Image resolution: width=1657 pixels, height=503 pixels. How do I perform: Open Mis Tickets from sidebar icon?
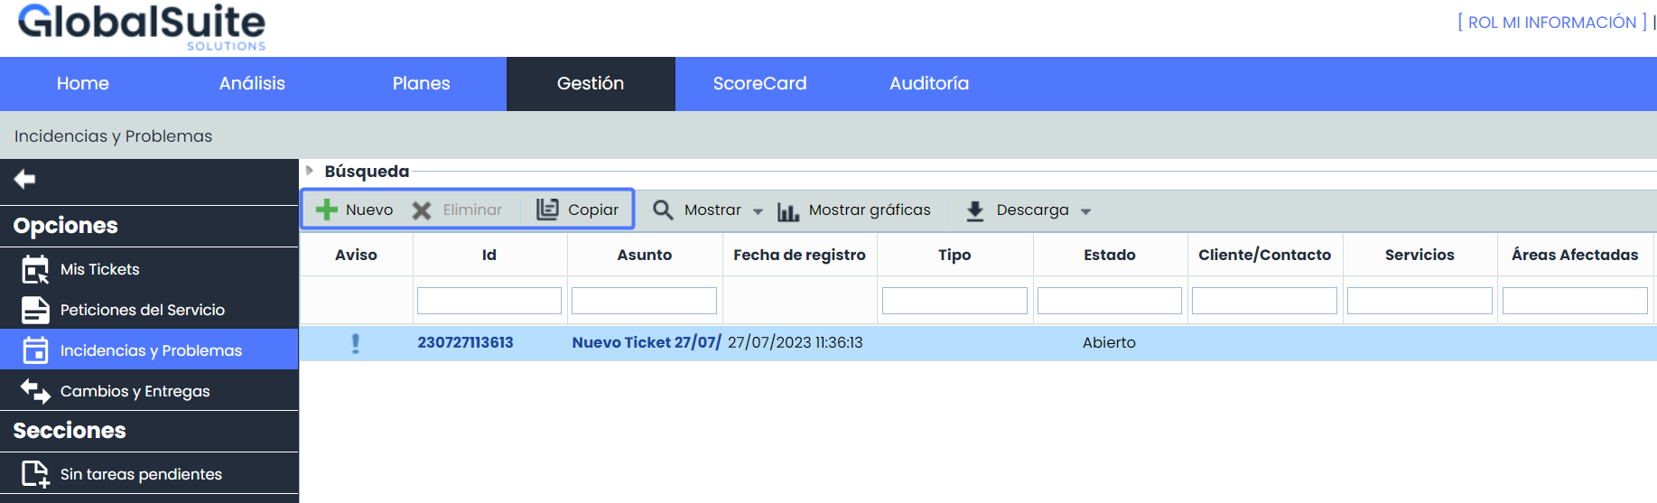point(35,269)
